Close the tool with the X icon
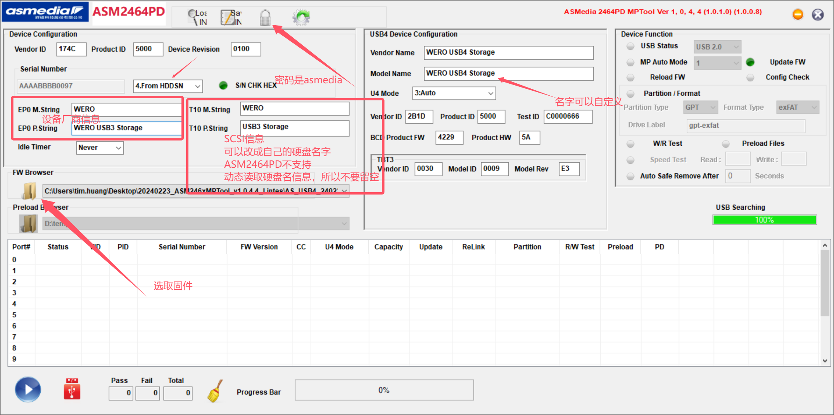The height and width of the screenshot is (415, 834). point(818,14)
